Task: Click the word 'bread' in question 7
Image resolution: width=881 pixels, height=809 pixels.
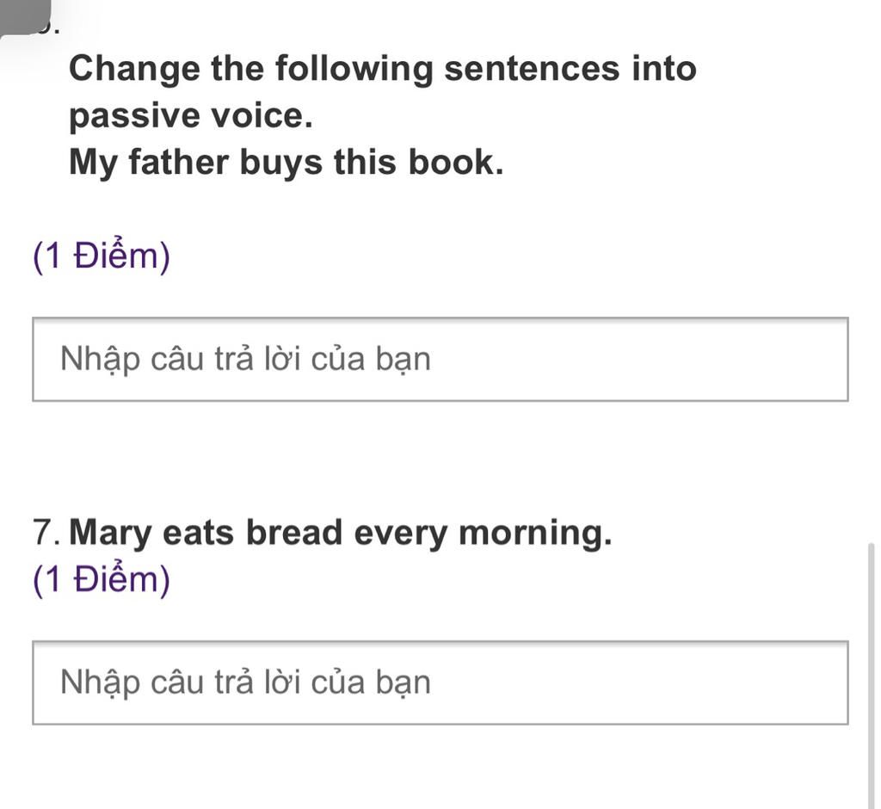Action: point(294,533)
